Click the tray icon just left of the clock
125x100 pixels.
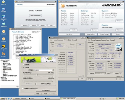117,99
